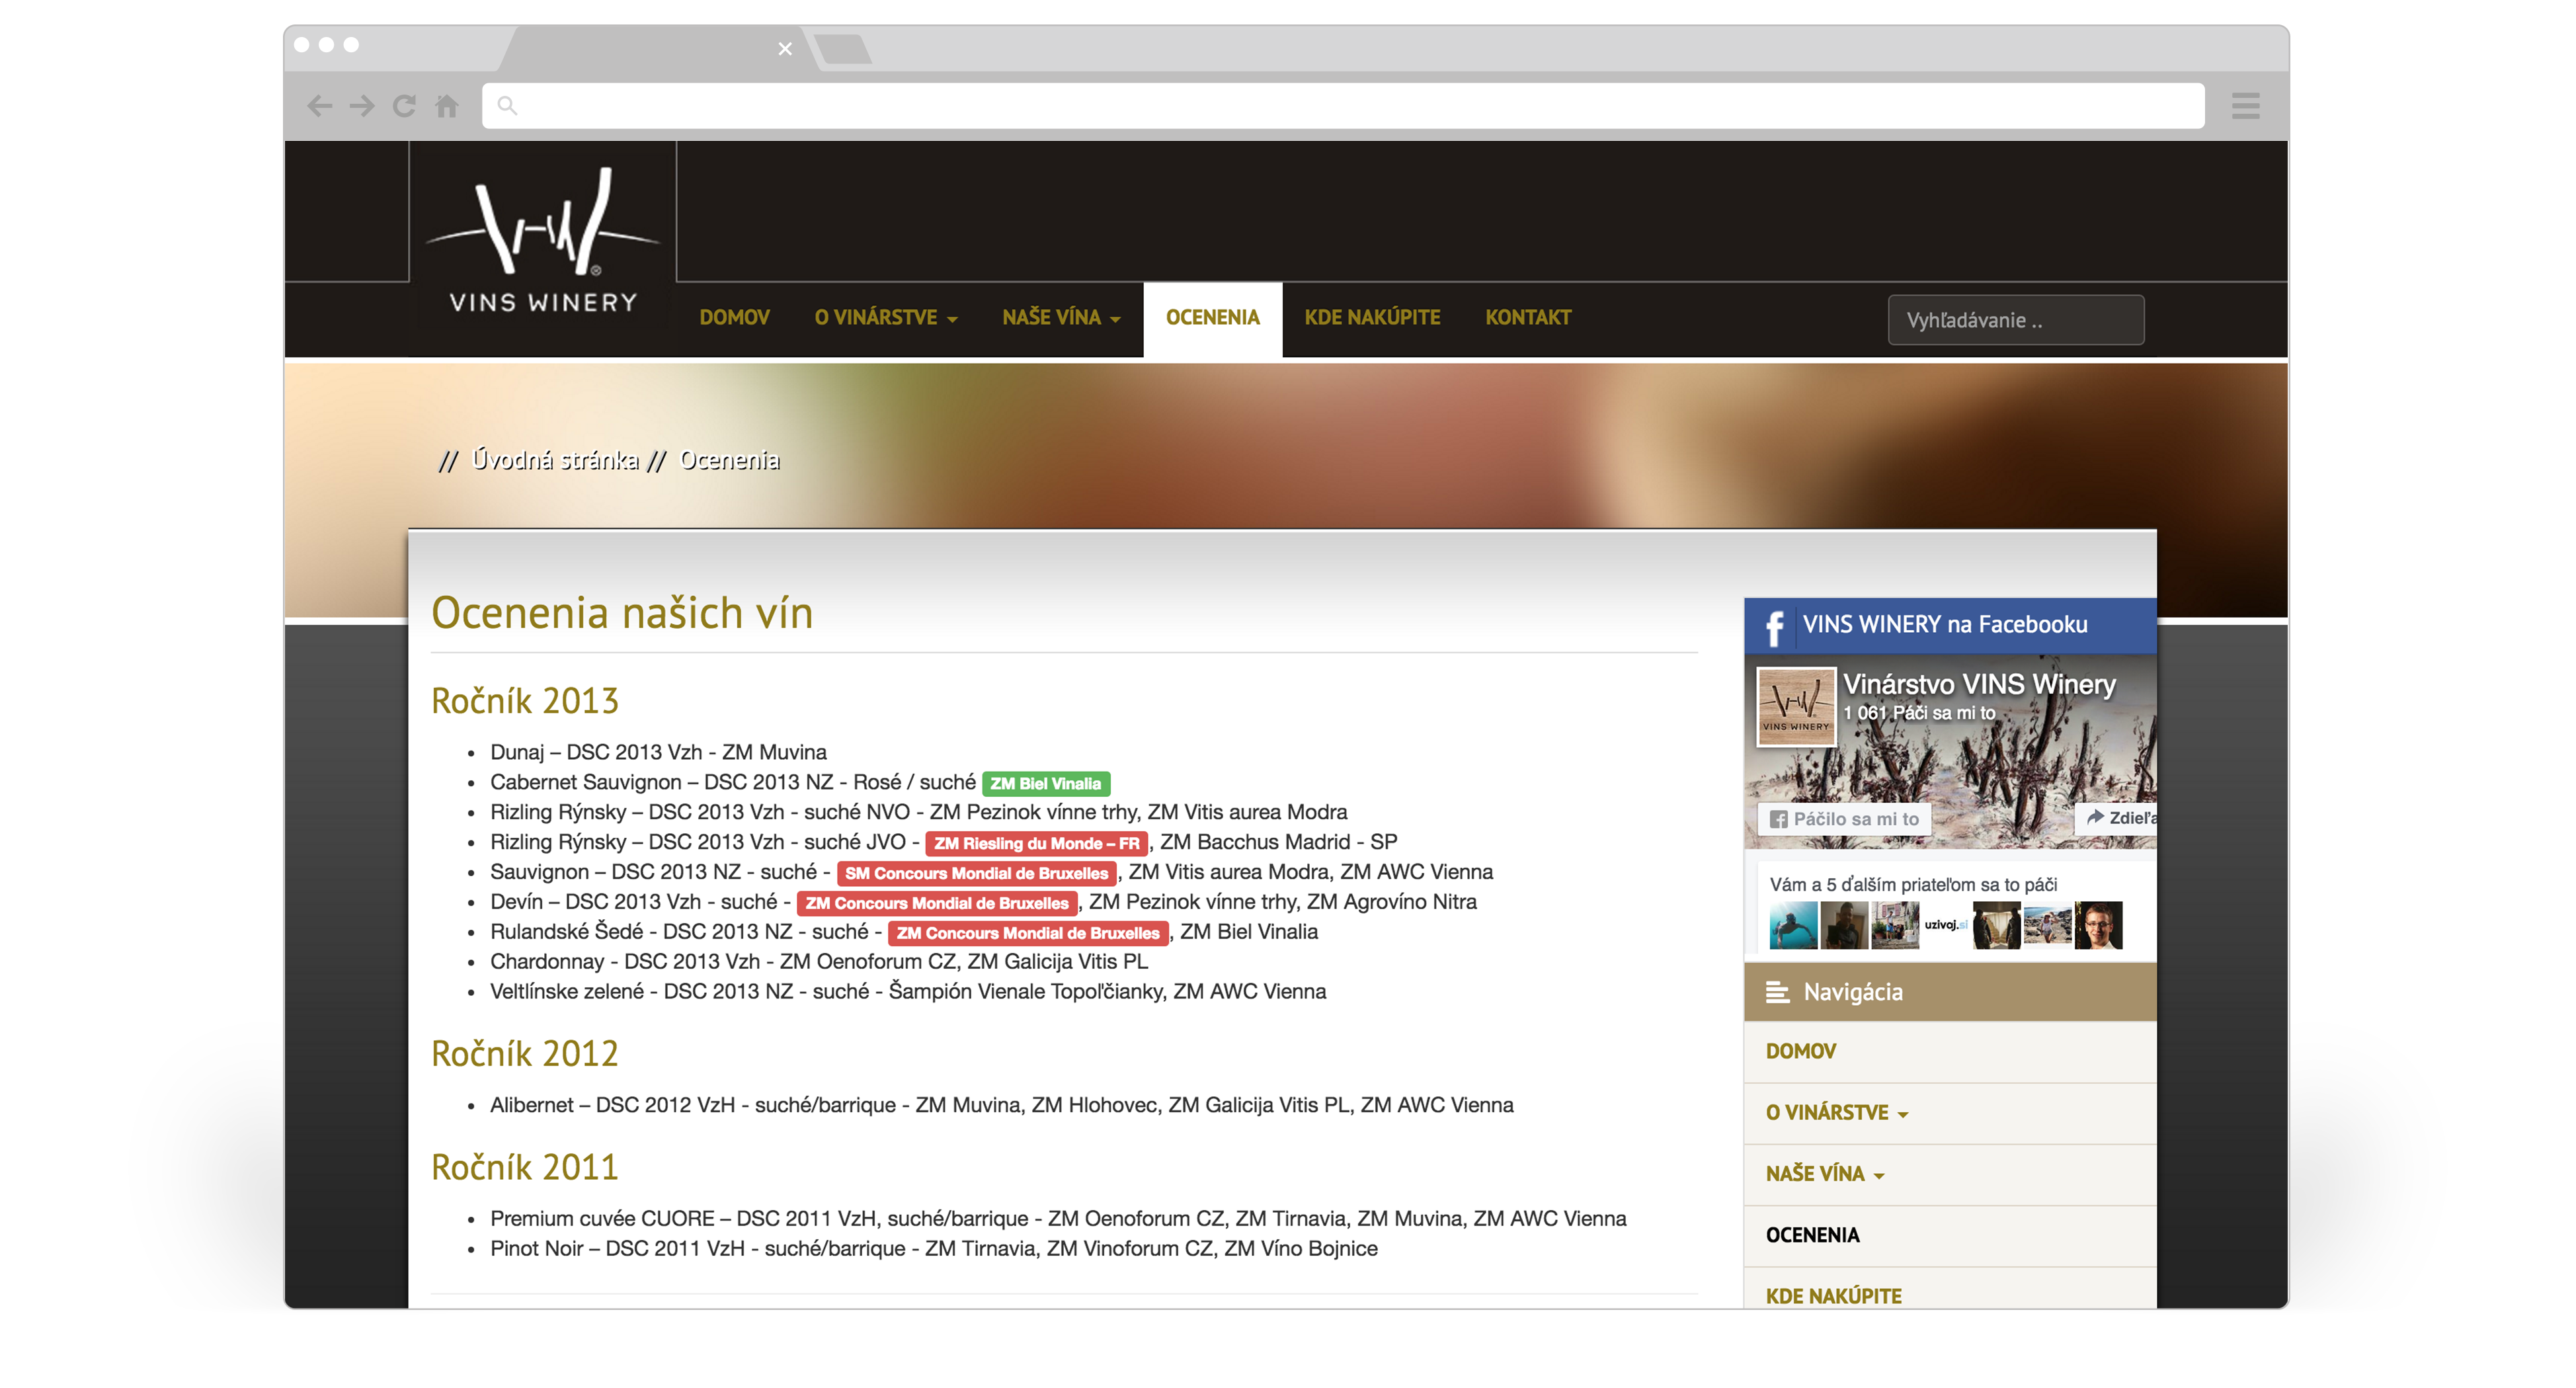Expand NAŠE VÍNA top menu dropdown

(1061, 318)
